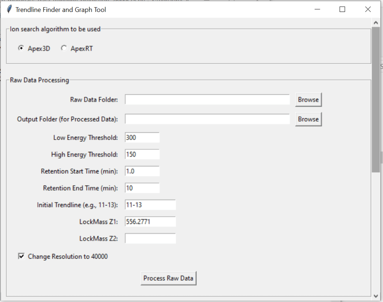Edit the Retention End Time value
This screenshot has height=302, width=383.
142,188
